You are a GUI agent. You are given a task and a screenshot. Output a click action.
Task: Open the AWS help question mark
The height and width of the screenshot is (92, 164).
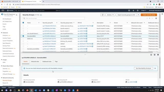point(138,10)
